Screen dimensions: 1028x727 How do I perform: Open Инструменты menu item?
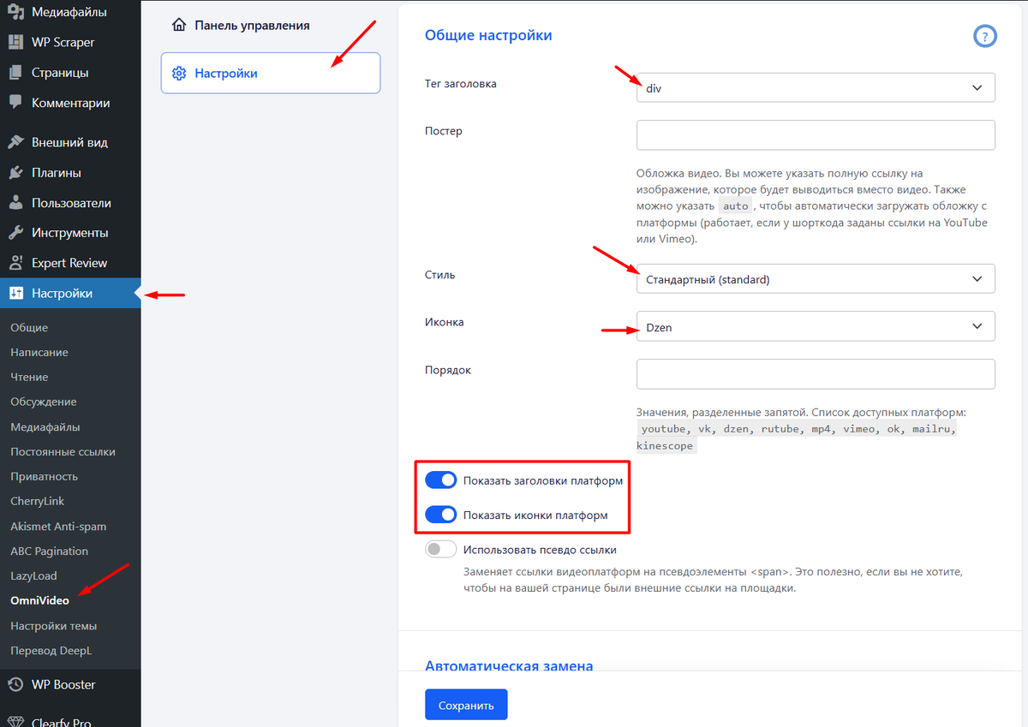click(x=70, y=233)
